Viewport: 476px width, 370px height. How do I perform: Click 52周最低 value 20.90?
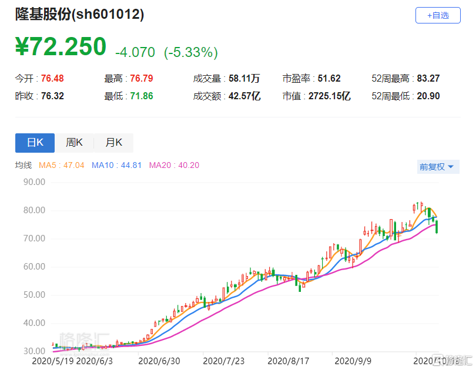point(405,96)
